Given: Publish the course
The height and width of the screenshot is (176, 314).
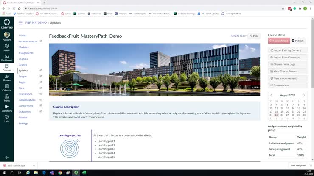Looking at the screenshot, I should coord(297,41).
